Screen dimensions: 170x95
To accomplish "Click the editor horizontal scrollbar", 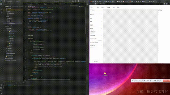I will coord(49,79).
